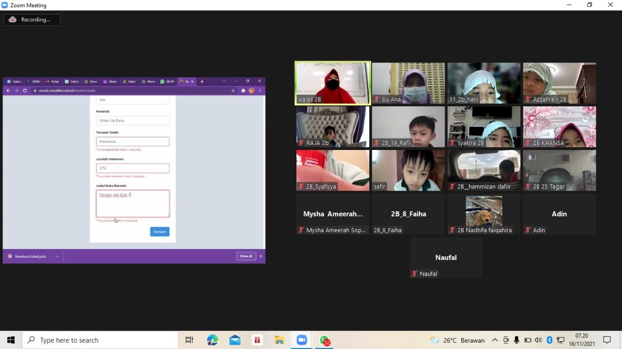
Task: Click the bookmark star in shared browser
Action: coord(233,91)
